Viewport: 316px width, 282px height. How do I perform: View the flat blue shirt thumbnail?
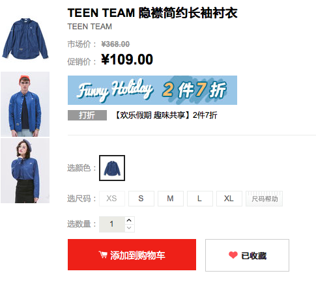[x=25, y=38]
